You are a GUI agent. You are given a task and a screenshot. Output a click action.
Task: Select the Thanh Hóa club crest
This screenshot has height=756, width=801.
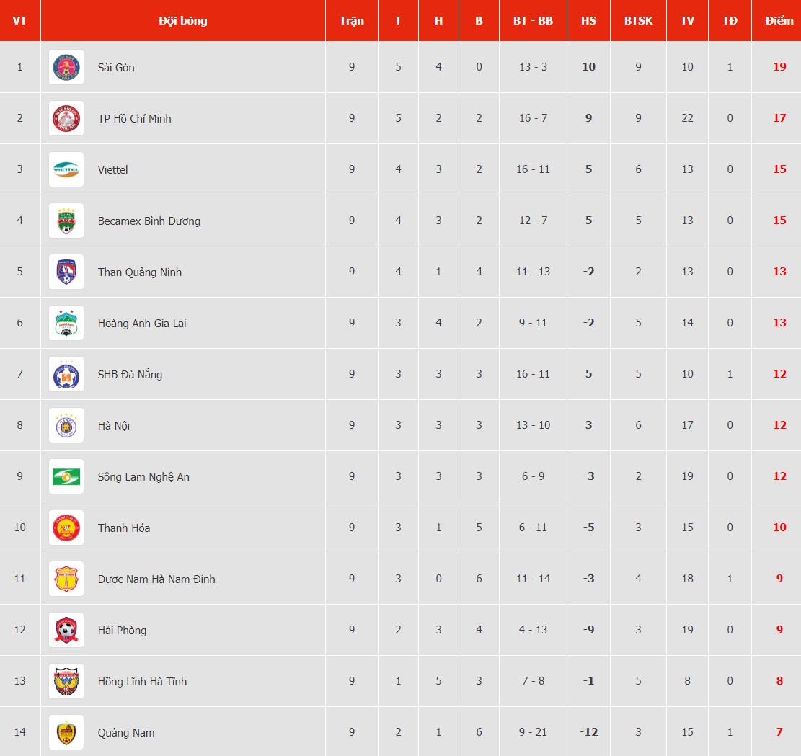(66, 528)
